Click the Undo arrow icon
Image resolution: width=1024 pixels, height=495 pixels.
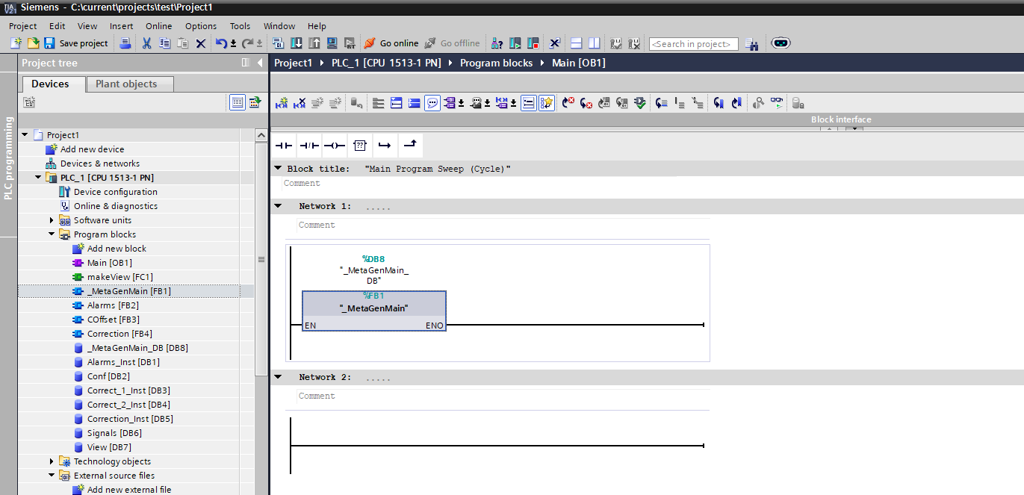[220, 43]
